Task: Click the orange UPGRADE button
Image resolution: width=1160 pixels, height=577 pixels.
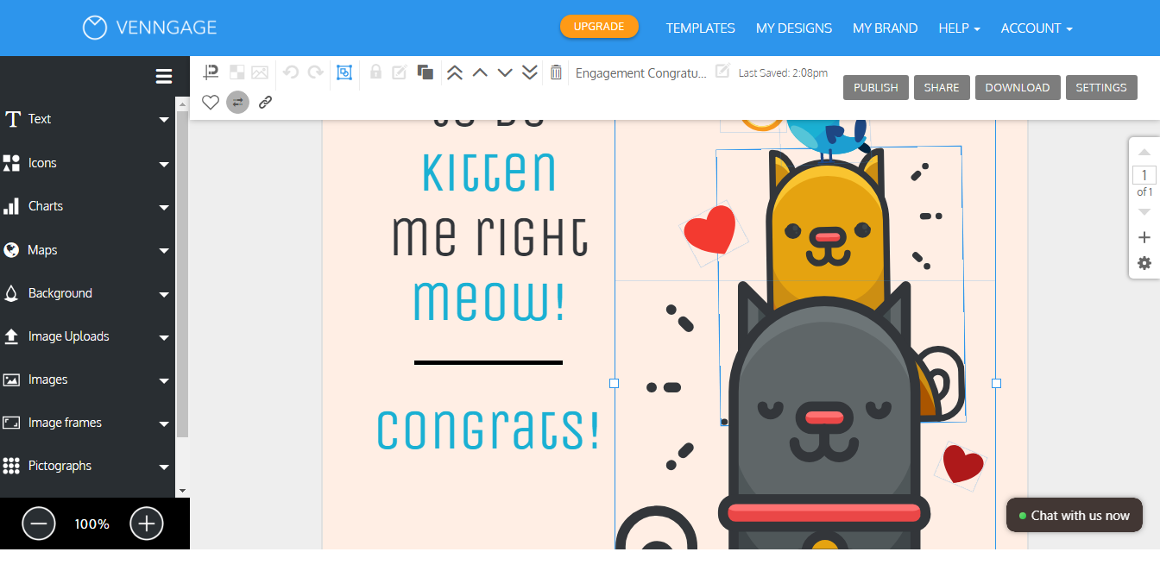Action: (599, 27)
